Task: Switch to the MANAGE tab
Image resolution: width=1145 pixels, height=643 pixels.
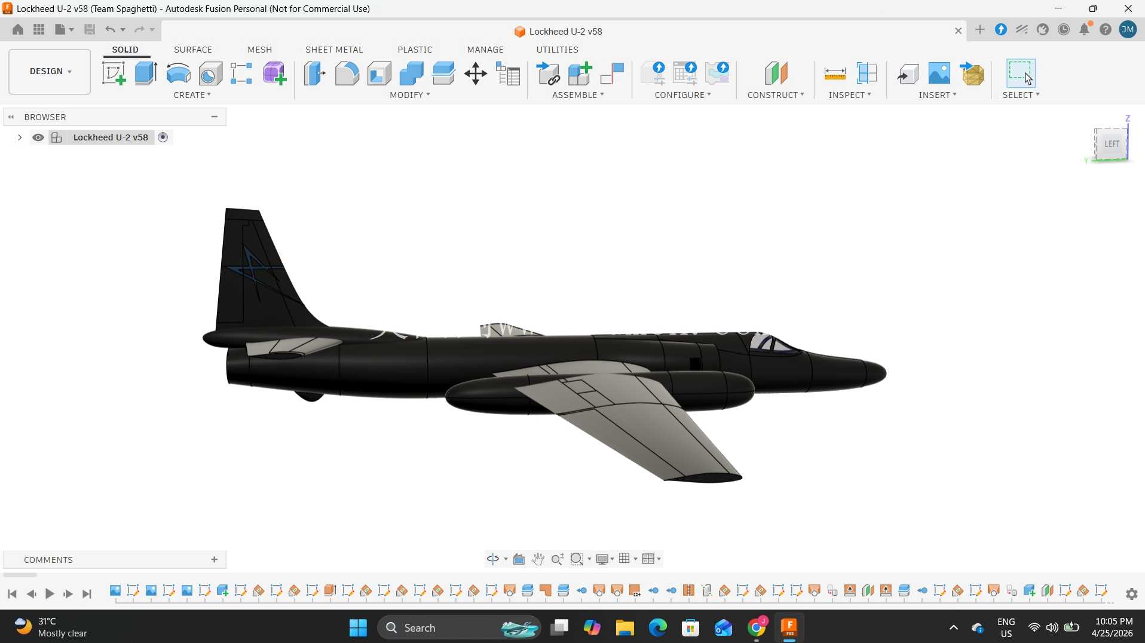Action: click(x=485, y=50)
